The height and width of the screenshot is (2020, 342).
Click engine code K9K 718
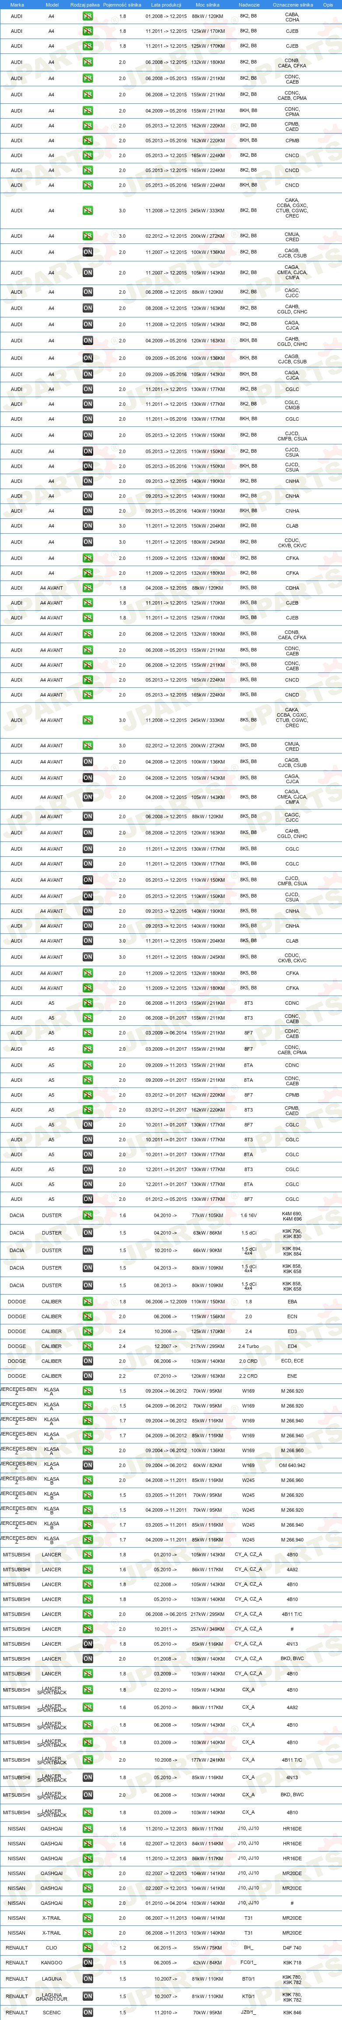(292, 1963)
